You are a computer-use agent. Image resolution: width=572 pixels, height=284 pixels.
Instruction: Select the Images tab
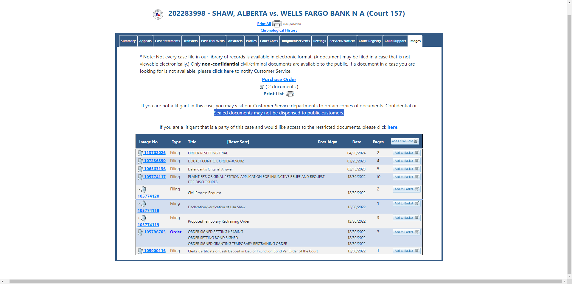click(415, 41)
